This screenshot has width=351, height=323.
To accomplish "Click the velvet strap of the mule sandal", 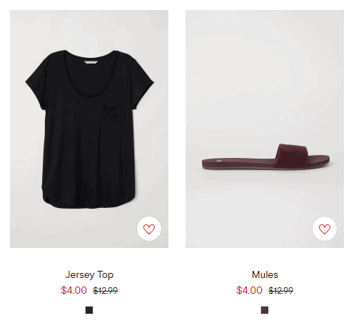I will 292,155.
